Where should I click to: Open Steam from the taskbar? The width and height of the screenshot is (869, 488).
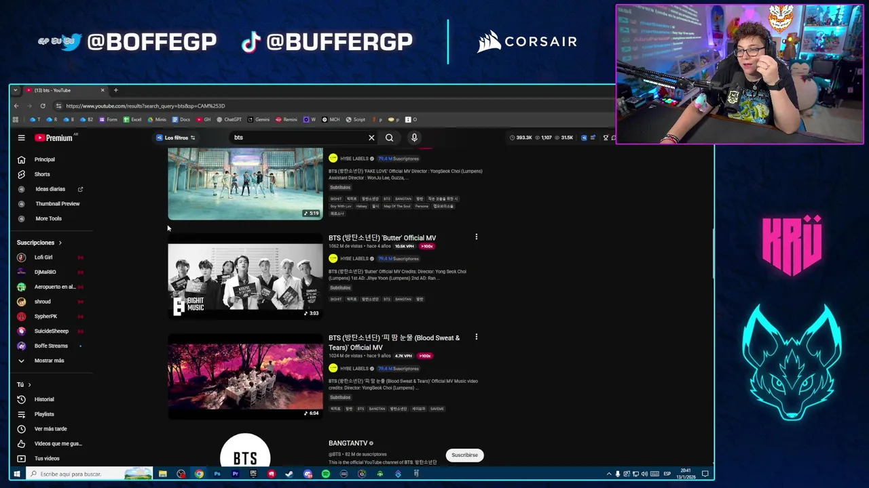point(289,474)
